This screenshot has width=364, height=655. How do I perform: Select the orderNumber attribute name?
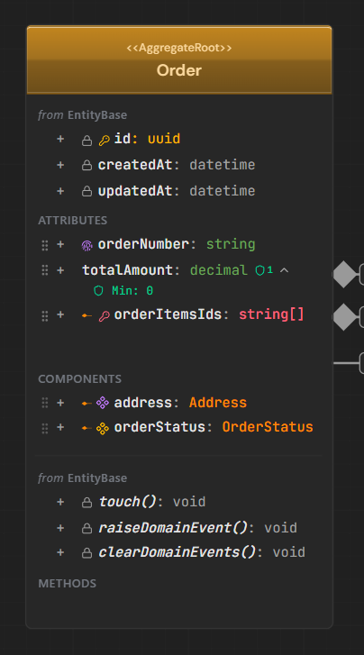tap(143, 244)
